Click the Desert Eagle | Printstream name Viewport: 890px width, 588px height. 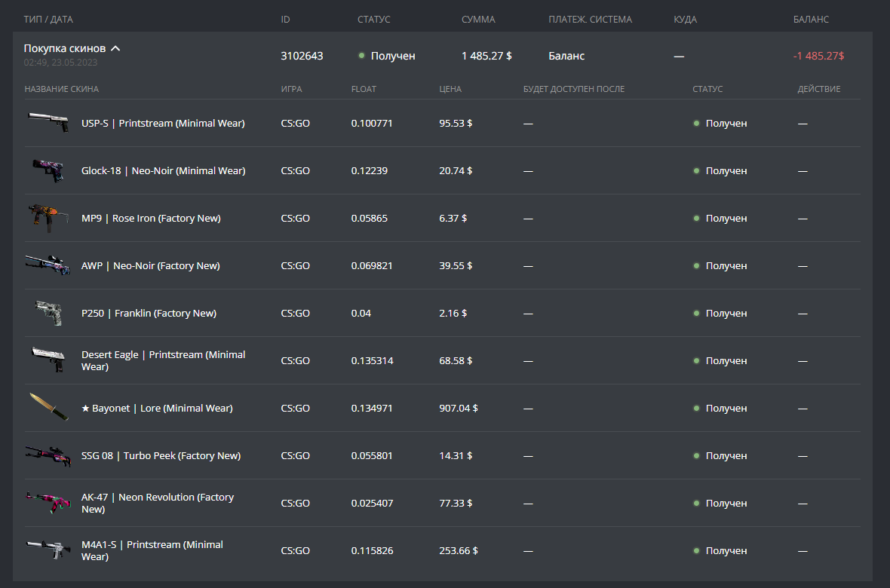click(x=164, y=360)
